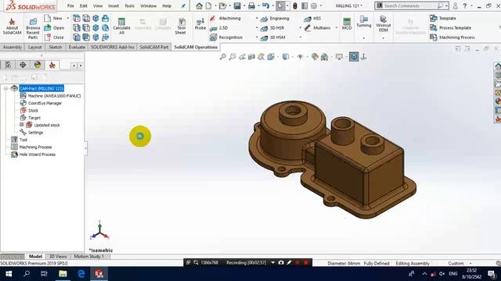Switch to SolidCAM Manager tree tab
Screen dimensions: 501x281
[52, 65]
